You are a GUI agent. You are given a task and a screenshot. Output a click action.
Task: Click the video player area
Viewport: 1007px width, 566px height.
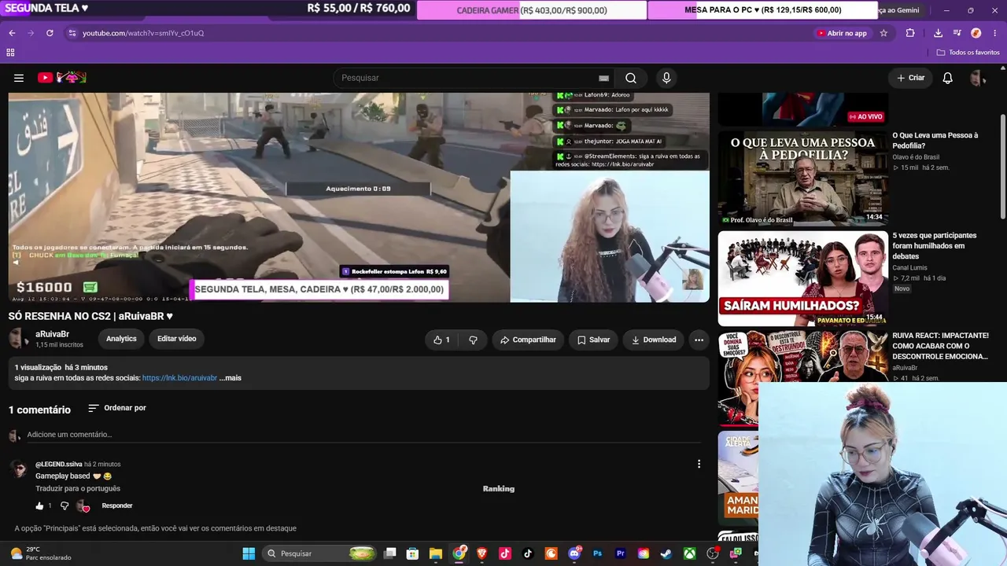click(359, 197)
